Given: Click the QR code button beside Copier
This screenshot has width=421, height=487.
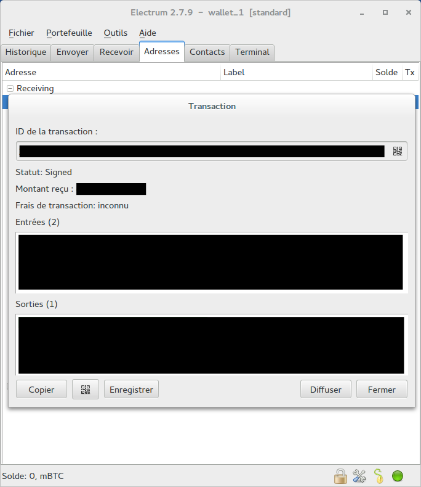Looking at the screenshot, I should [86, 390].
